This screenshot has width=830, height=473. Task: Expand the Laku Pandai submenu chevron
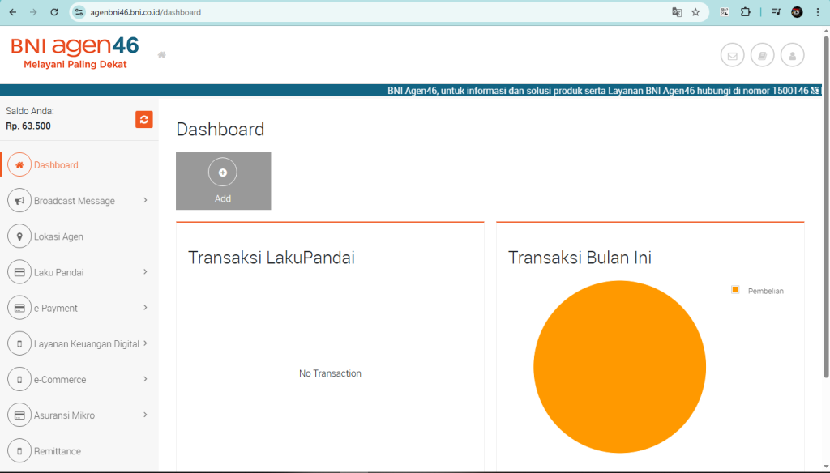(145, 272)
